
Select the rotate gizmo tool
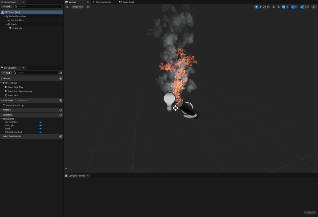(x=264, y=7)
